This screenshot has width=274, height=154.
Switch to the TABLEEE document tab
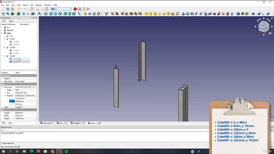[x=77, y=123]
